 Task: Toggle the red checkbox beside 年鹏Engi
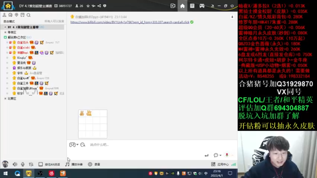(10, 53)
